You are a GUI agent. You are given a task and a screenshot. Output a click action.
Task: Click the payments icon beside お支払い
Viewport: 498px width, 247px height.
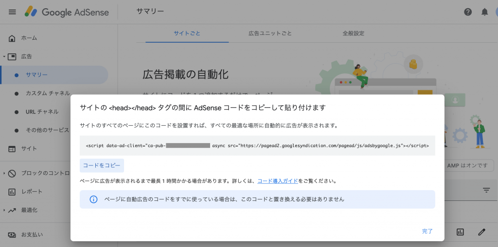12,235
